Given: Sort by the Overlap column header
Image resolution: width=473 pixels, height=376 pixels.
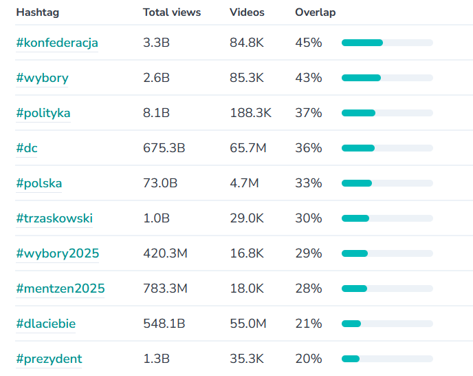Looking at the screenshot, I should click(x=315, y=12).
